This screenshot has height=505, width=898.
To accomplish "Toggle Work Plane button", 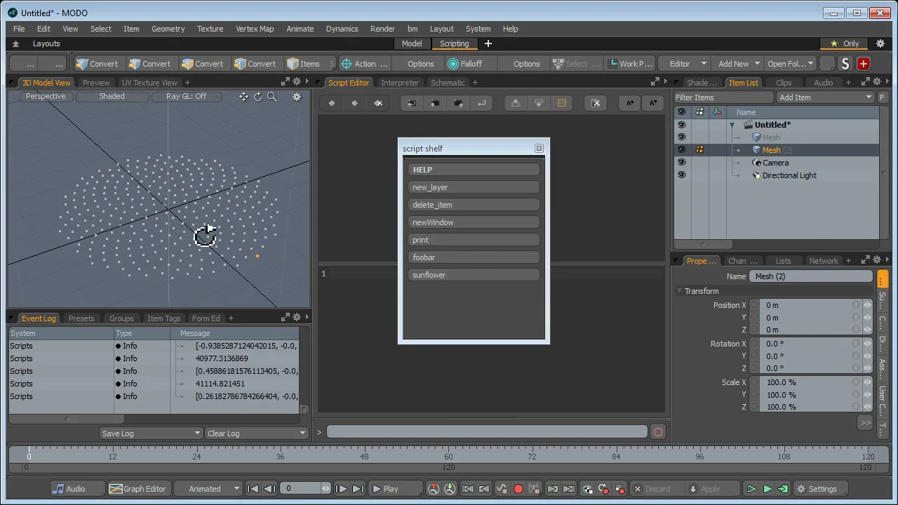I will pos(629,64).
